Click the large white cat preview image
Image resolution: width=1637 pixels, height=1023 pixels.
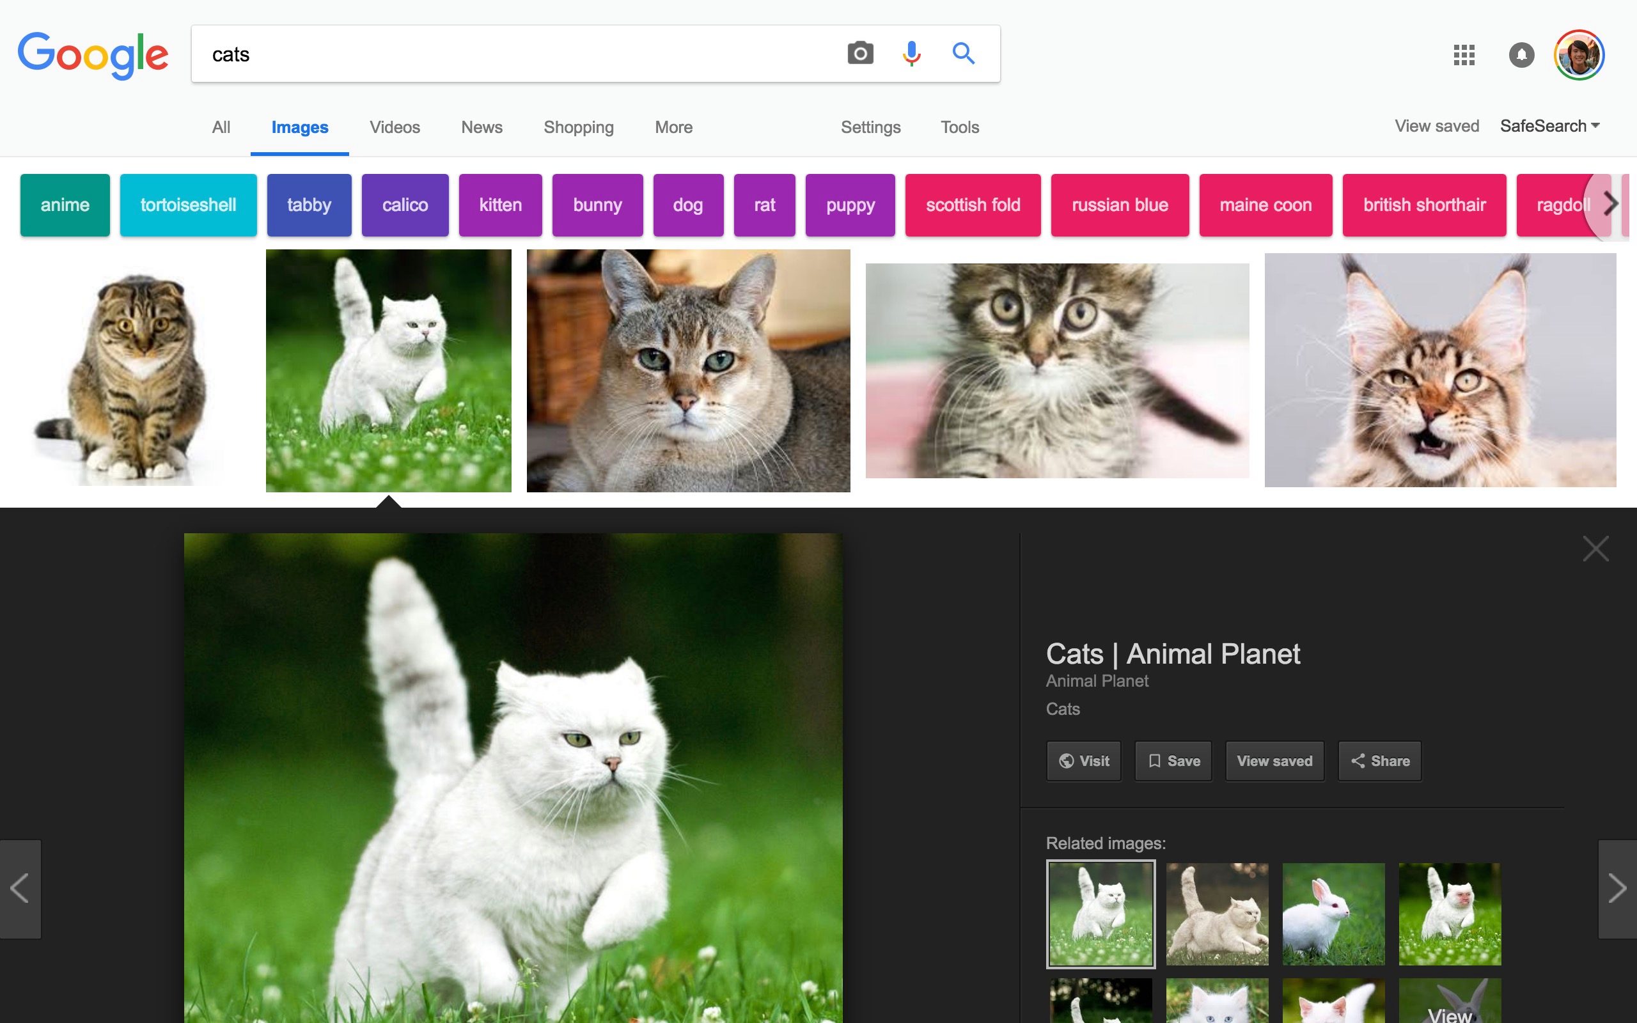513,778
